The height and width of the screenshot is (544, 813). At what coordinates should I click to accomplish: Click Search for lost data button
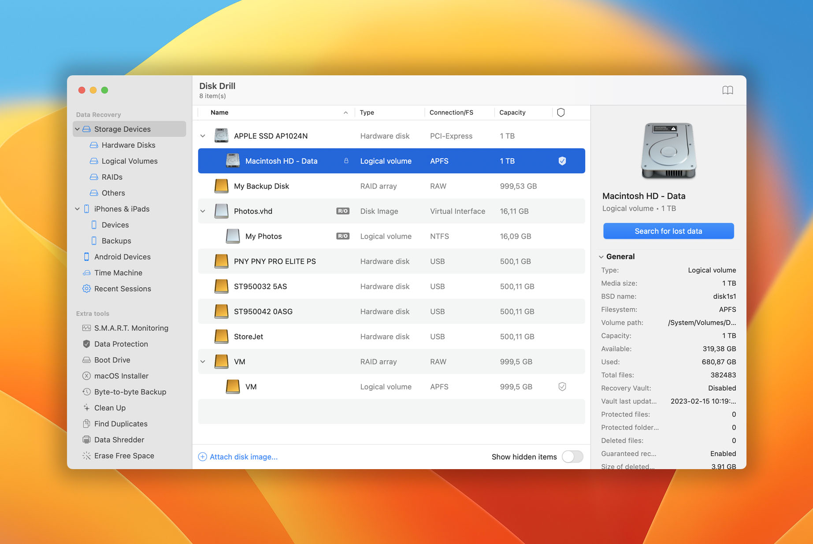[668, 231]
